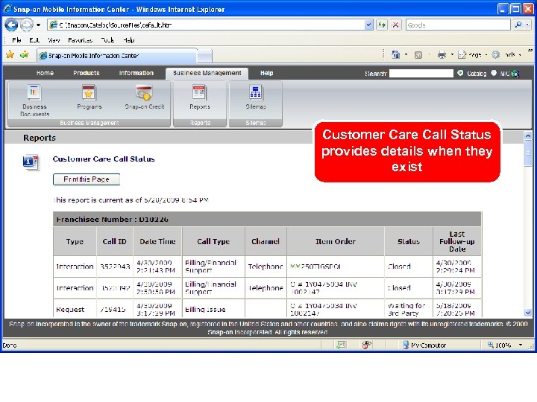Viewport: 537px width, 402px height.
Task: Open the Tools menu
Action: point(107,40)
